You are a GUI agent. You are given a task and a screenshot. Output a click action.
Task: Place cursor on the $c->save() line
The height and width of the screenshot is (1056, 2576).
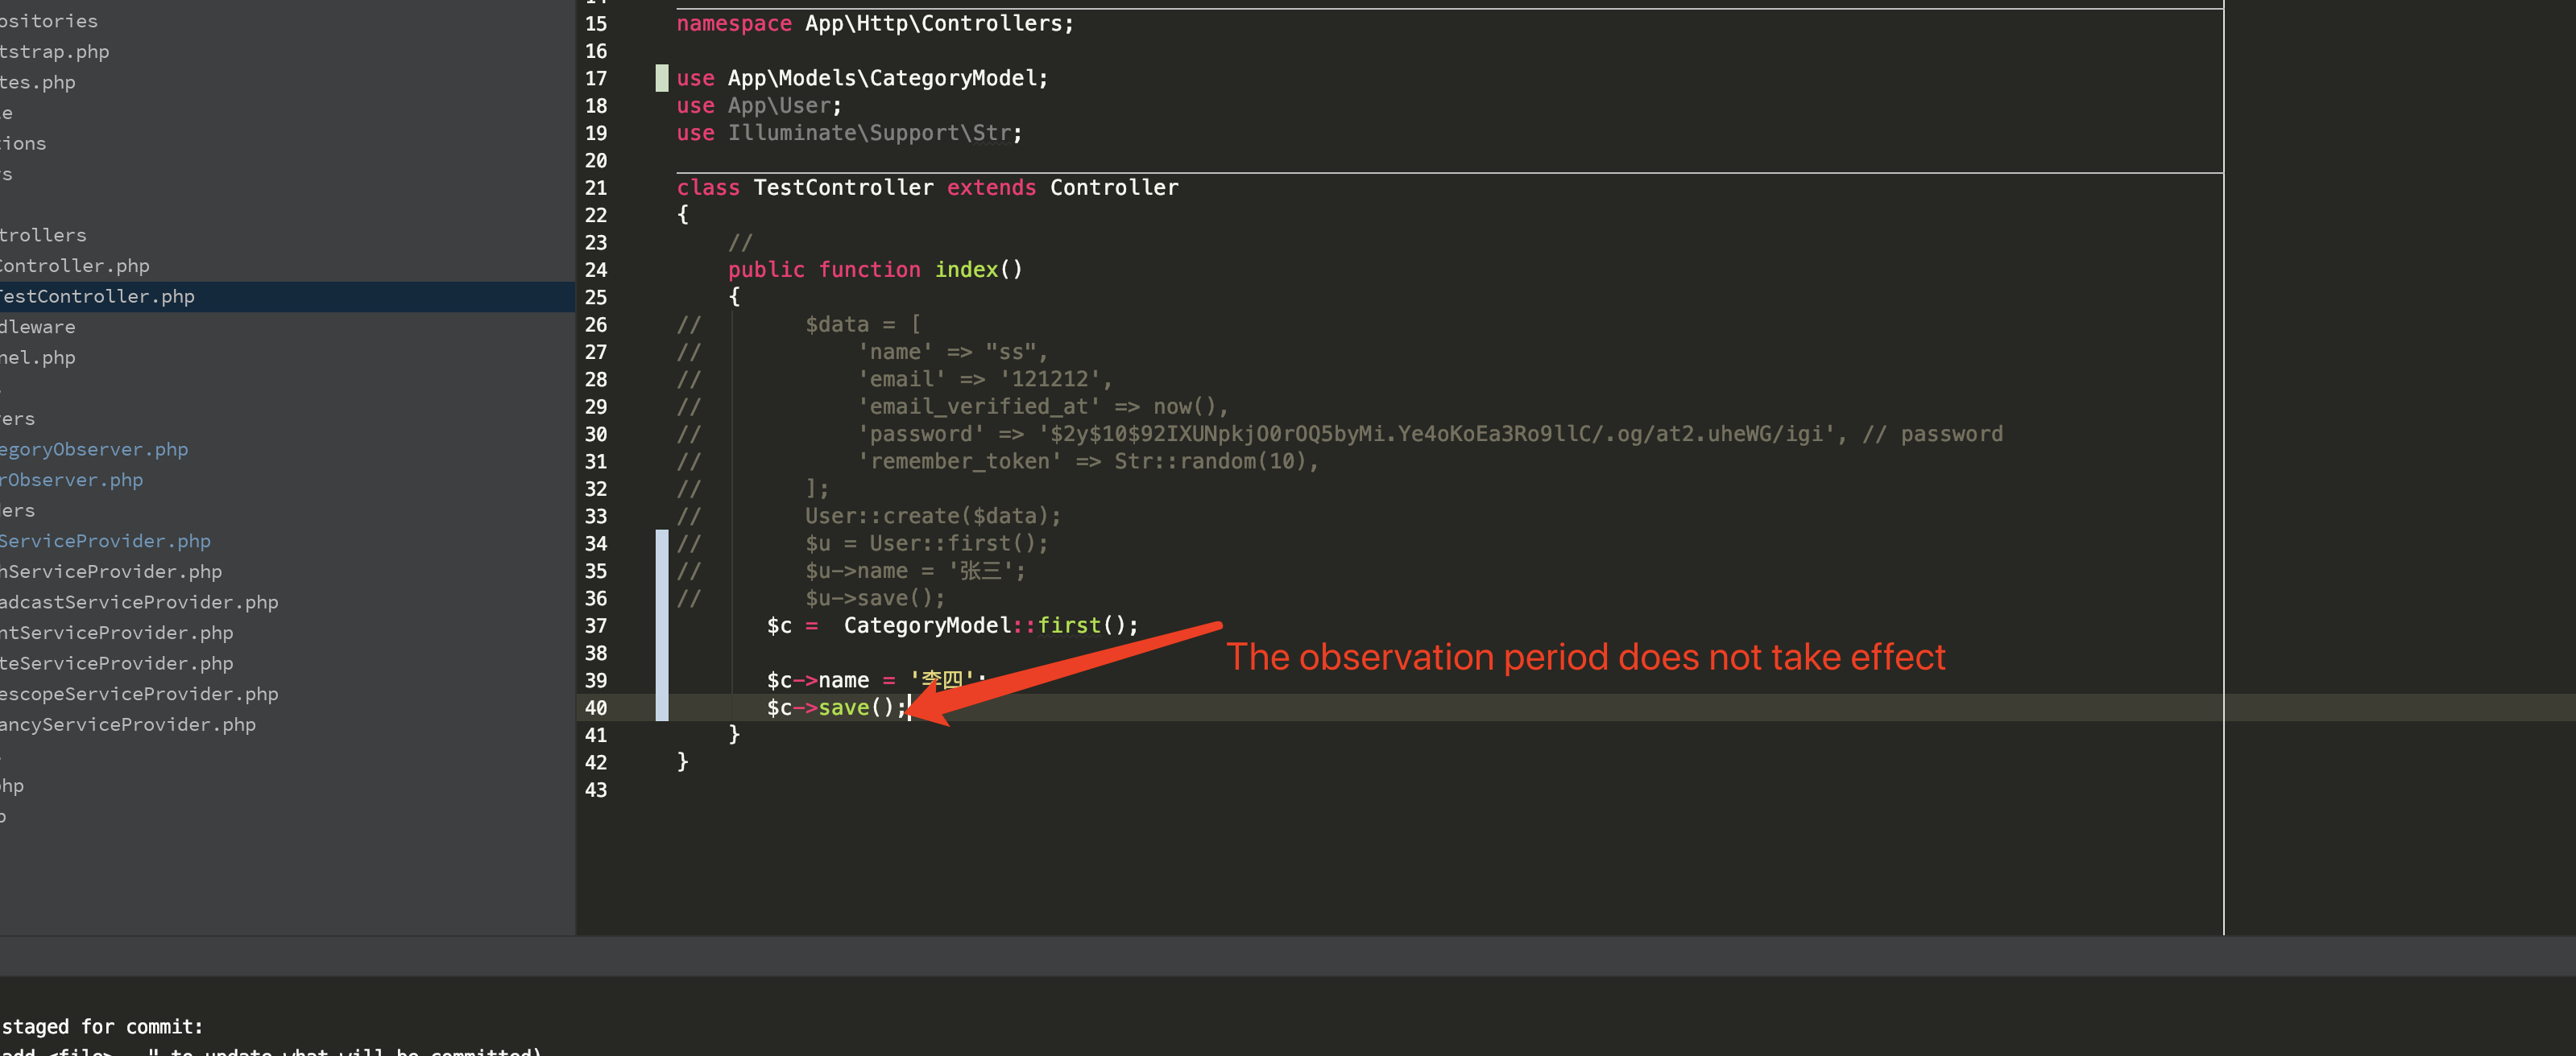click(837, 707)
